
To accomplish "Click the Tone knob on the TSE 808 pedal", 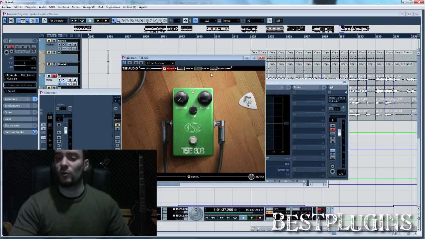I will click(193, 111).
